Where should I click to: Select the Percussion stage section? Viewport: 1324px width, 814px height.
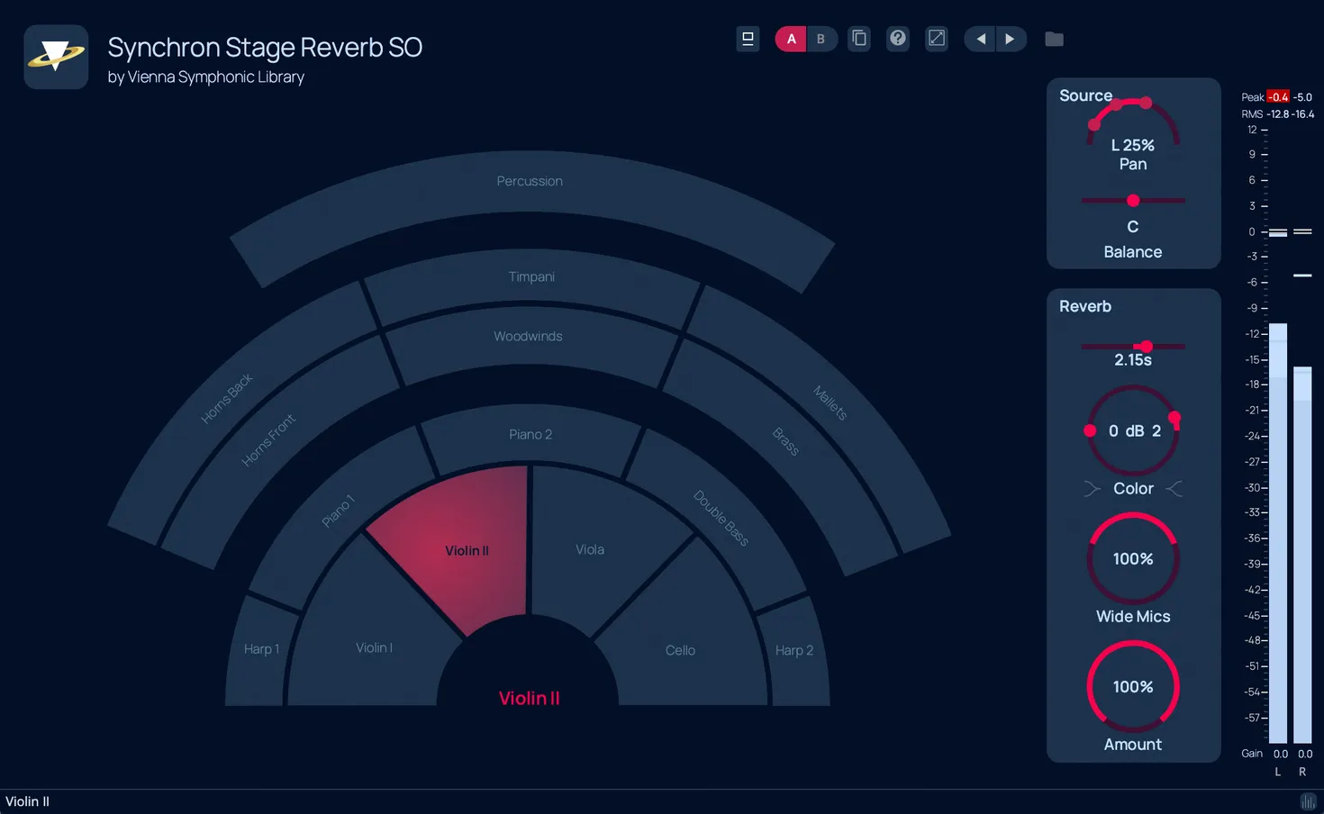click(530, 181)
